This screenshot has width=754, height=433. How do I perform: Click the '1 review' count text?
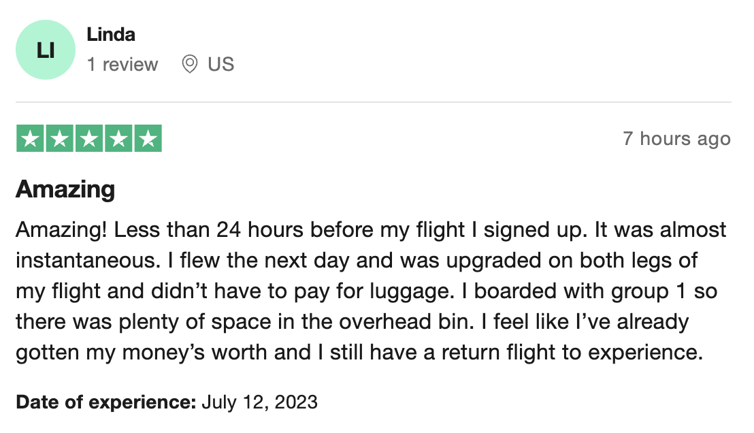click(122, 64)
